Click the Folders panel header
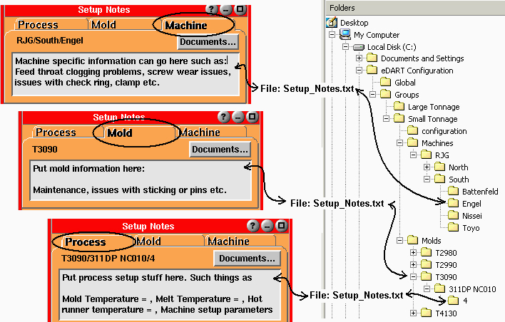The width and height of the screenshot is (505, 322). coord(415,8)
